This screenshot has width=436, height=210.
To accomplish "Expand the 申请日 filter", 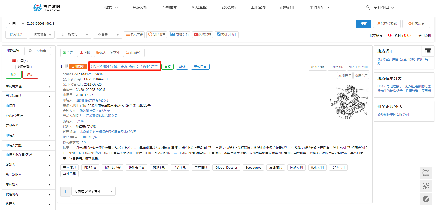I will [28, 106].
